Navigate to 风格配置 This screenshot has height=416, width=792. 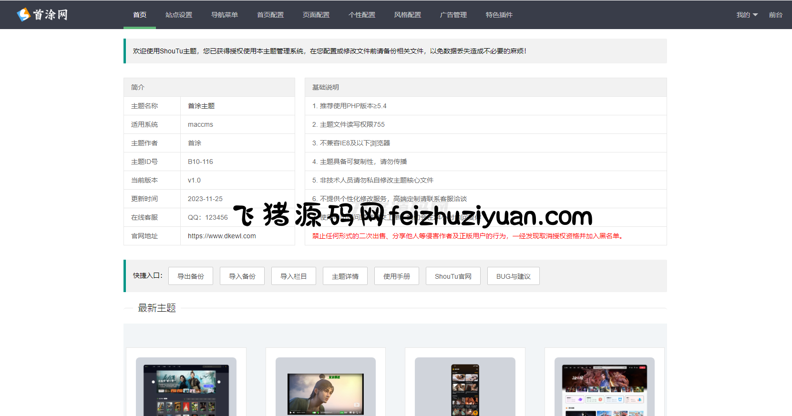coord(408,15)
